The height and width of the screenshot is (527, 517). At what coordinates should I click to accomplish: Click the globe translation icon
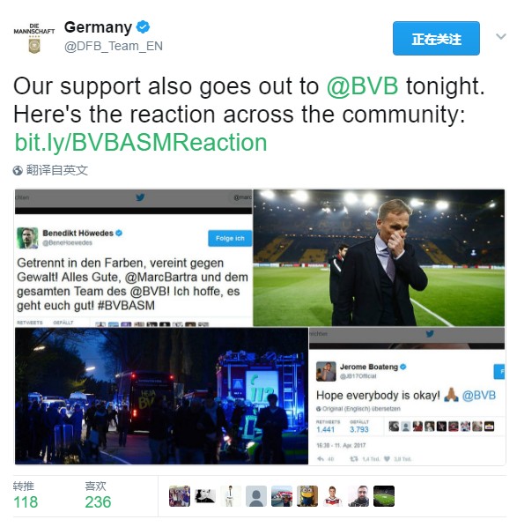point(18,170)
